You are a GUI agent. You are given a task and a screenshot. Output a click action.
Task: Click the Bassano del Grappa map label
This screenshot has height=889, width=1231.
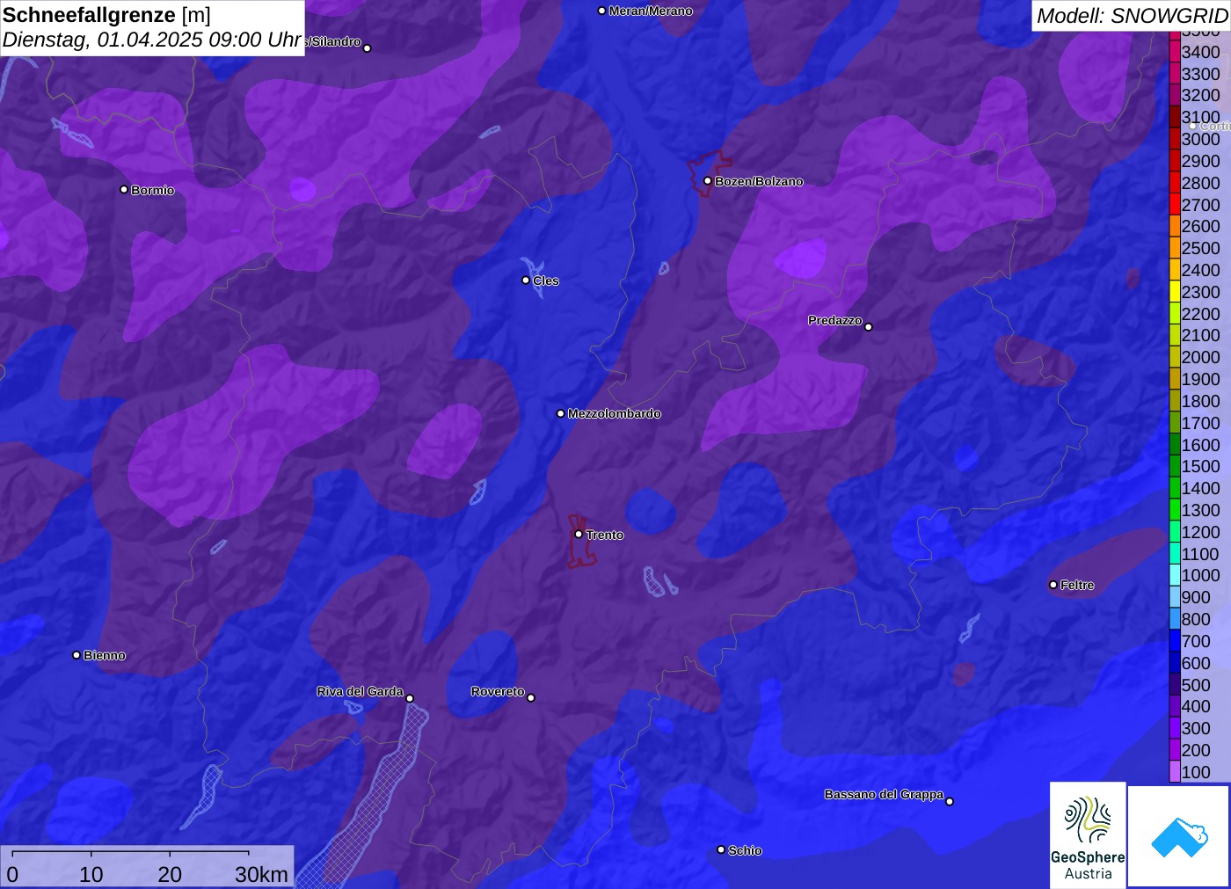[884, 794]
